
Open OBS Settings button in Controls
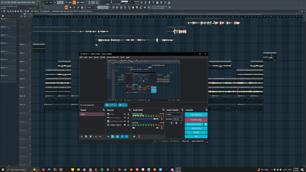(x=196, y=133)
